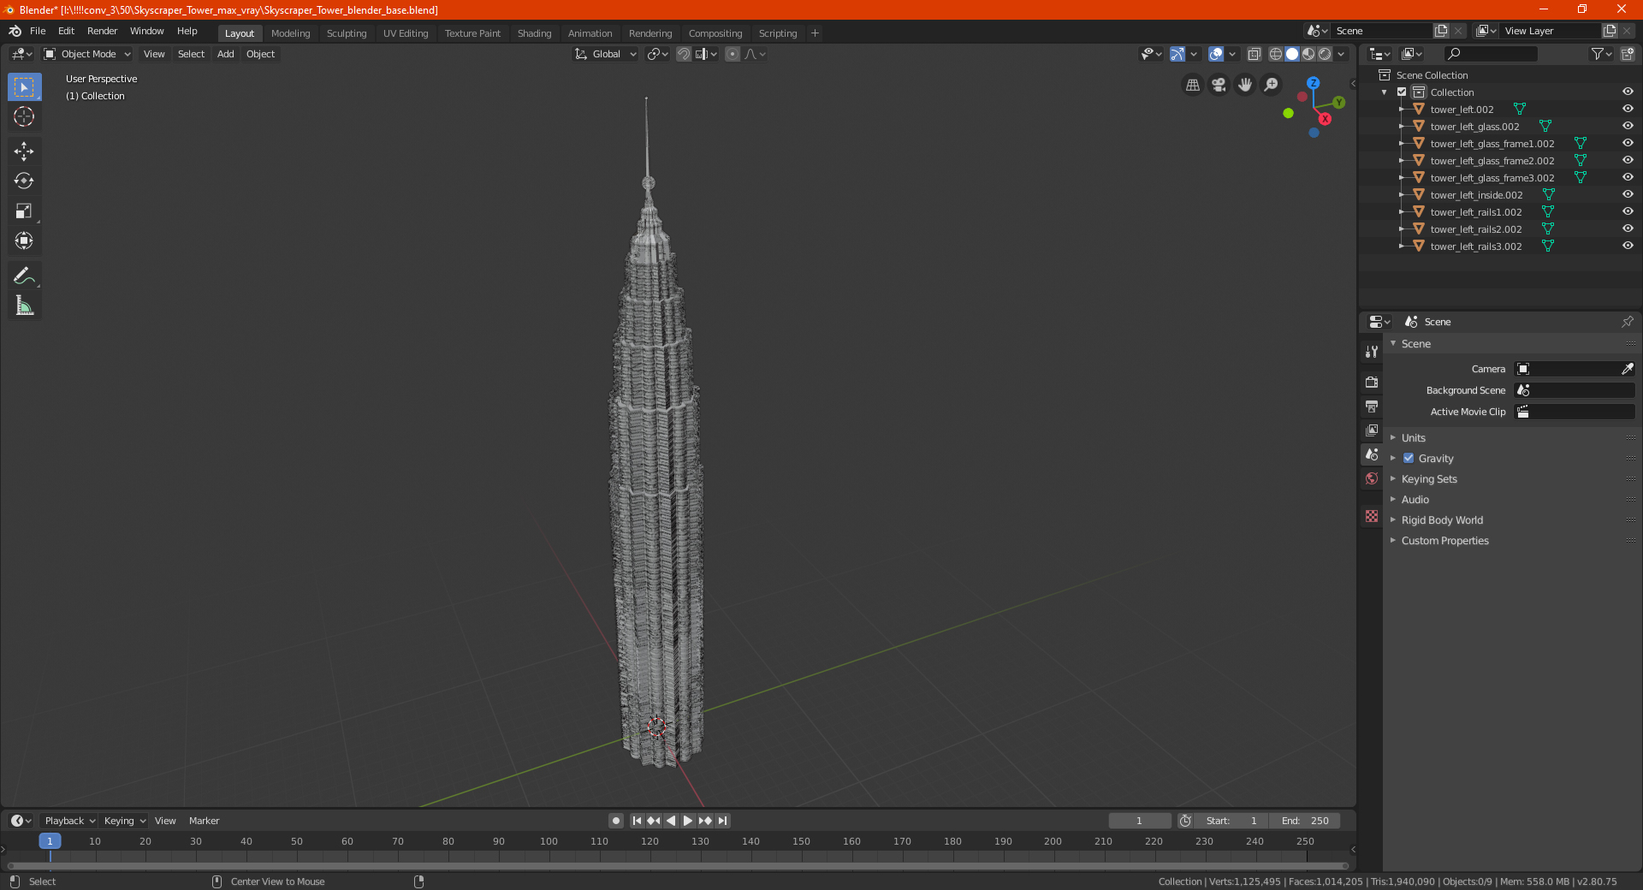This screenshot has width=1643, height=890.
Task: Switch to the UV Editing workspace tab
Action: tap(406, 33)
